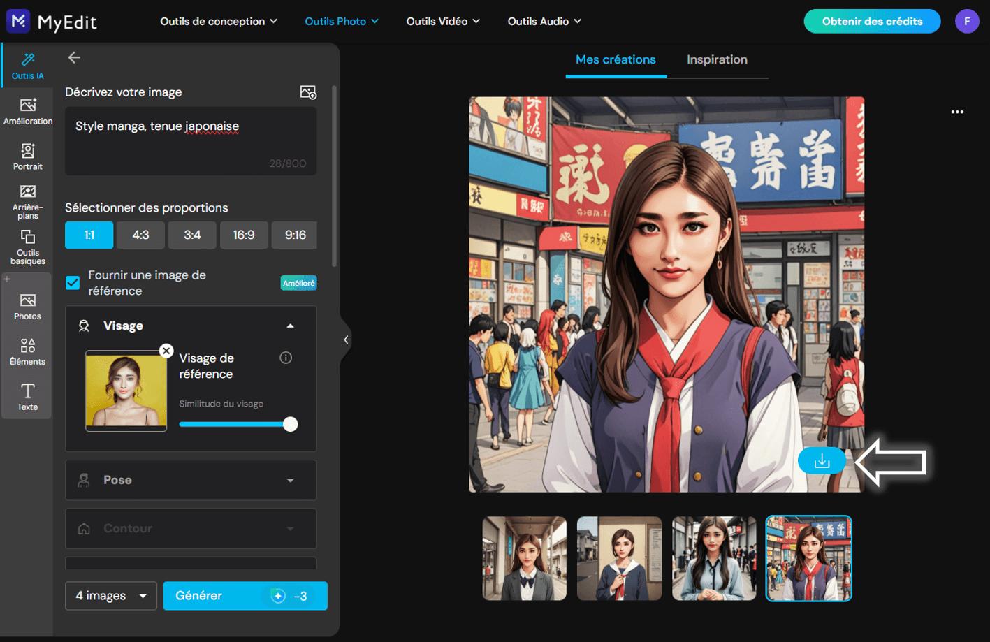The width and height of the screenshot is (990, 642).
Task: Open the Portrait tool
Action: (28, 156)
